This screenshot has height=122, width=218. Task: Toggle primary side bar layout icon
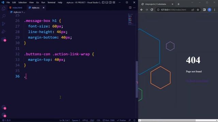[x=103, y=2]
